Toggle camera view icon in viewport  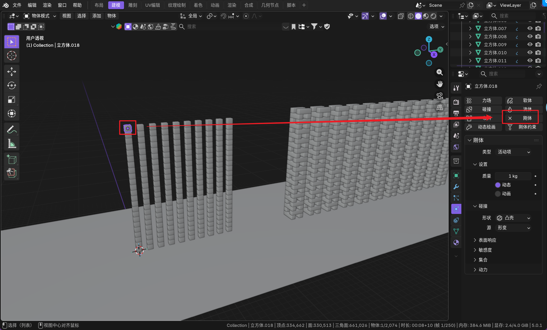[x=440, y=96]
